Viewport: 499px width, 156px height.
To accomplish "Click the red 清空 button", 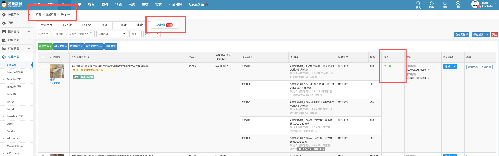I will (495, 35).
